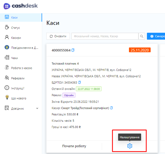Viewport: 165px width, 154px height.
Task: Open the Чеки section
Action: click(15, 58)
